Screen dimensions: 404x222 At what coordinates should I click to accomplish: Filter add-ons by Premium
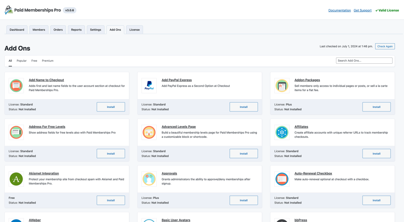pyautogui.click(x=48, y=61)
